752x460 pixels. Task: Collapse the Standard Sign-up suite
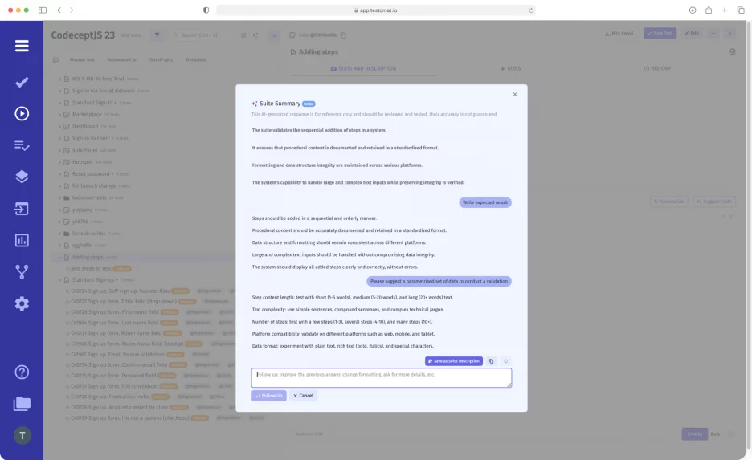[59, 280]
